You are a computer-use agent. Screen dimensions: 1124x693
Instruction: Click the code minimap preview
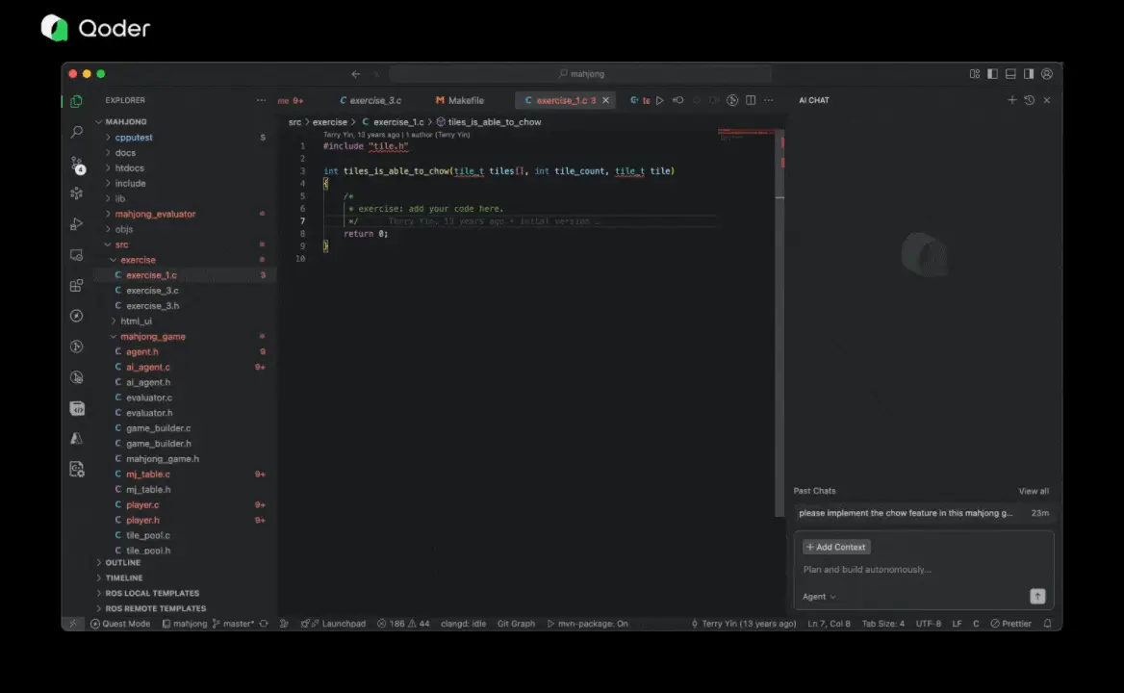(746, 134)
